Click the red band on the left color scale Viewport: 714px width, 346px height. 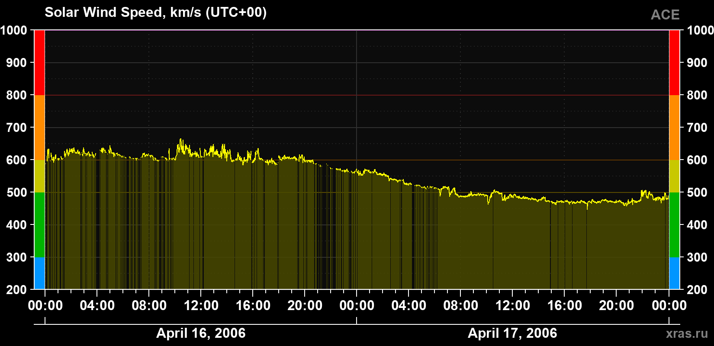(x=39, y=63)
